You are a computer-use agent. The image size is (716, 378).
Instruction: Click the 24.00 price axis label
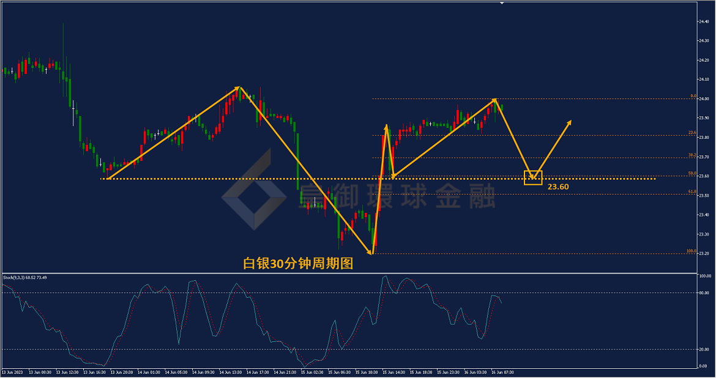704,98
